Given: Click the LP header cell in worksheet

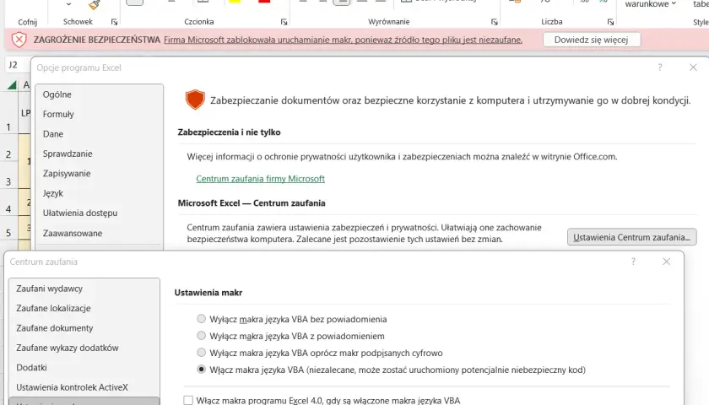Looking at the screenshot, I should 25,113.
